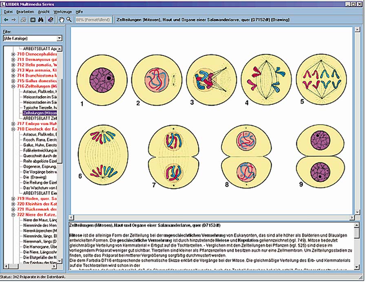Select 'Gallus, Huhn, Eiersto' tree item
The image size is (367, 282).
click(x=40, y=145)
